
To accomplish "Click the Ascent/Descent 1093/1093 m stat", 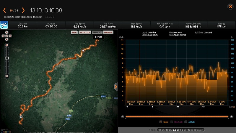I will click(193, 25).
